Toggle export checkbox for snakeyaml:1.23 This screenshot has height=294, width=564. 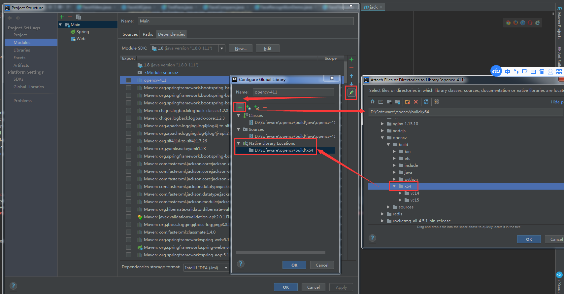pyautogui.click(x=129, y=149)
